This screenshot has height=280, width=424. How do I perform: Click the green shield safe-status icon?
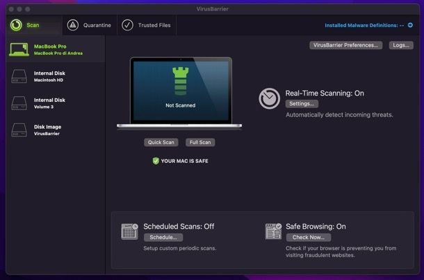point(156,161)
